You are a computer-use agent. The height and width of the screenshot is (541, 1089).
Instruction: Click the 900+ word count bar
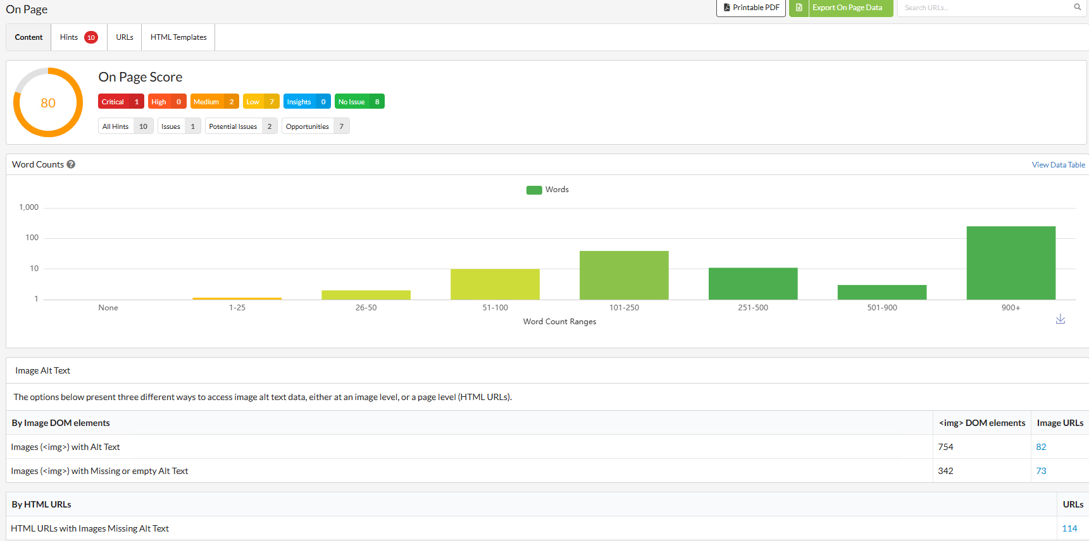coord(1011,263)
